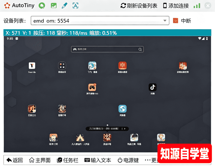Click Back (返回) button
215x166 pixels.
point(15,160)
